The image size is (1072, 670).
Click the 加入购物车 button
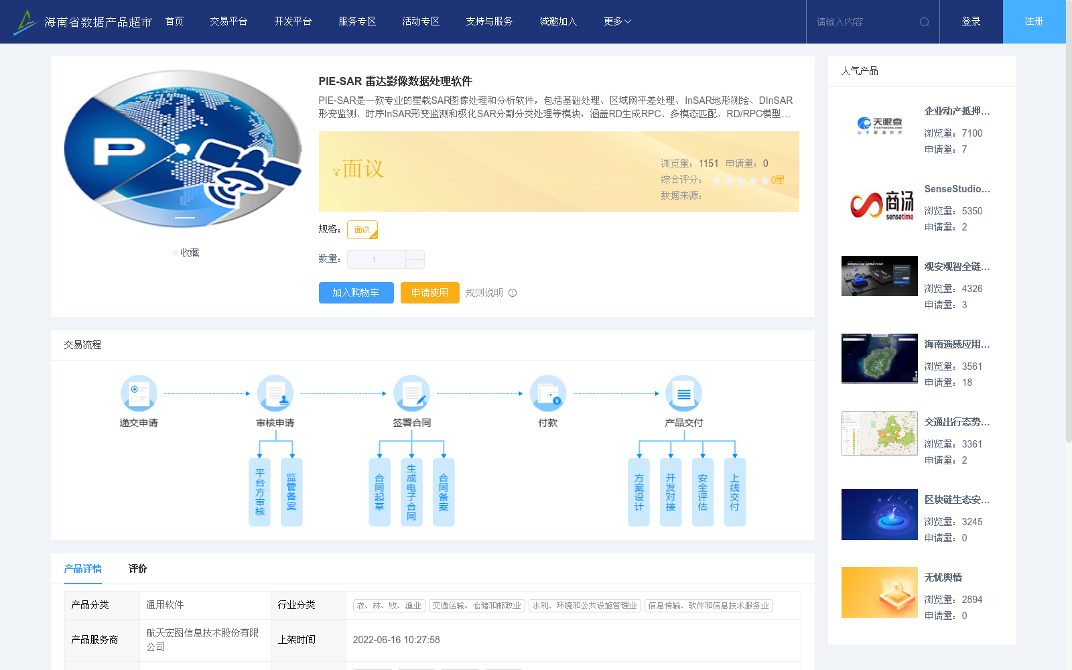(356, 293)
